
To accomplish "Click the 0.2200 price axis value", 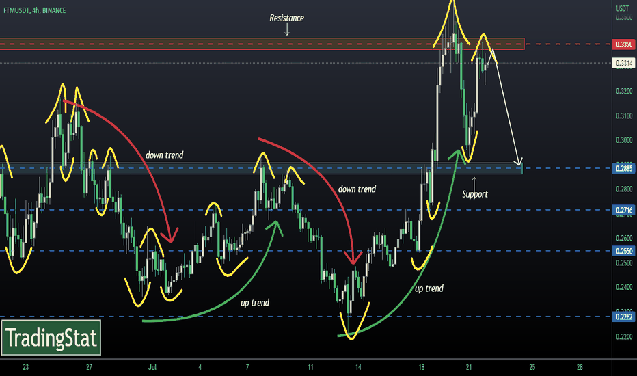I will coord(624,336).
